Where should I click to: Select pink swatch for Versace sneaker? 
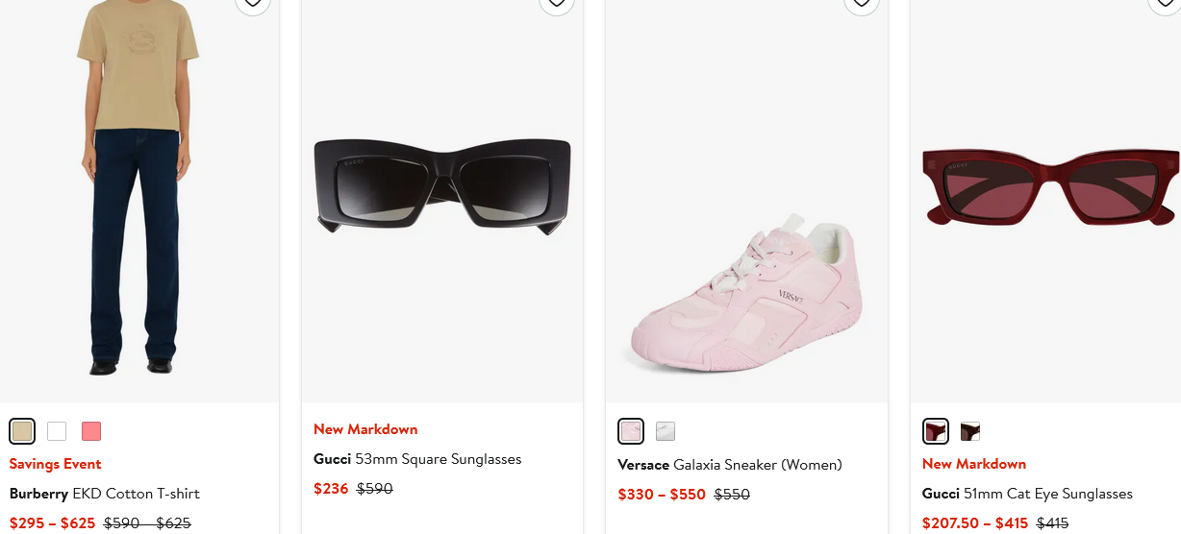pos(631,431)
